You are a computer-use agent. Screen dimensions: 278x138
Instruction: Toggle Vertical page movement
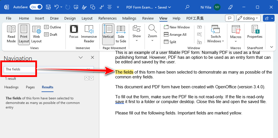[x=108, y=34]
